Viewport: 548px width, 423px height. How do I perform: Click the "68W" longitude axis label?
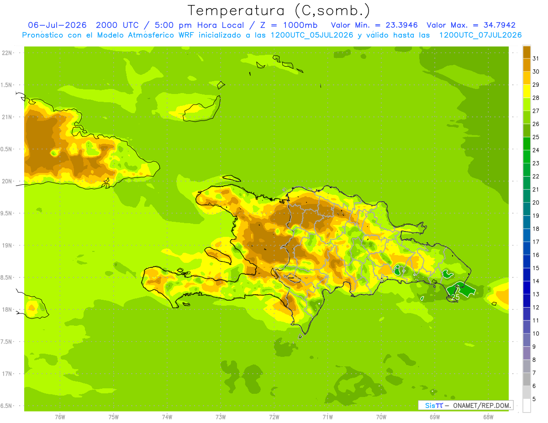click(488, 417)
